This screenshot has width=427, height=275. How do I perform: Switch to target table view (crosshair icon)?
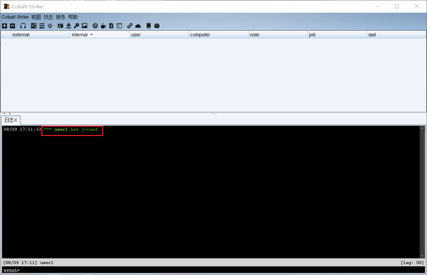click(x=50, y=26)
